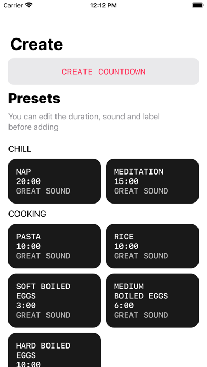207x367 pixels.
Task: Open the Soft Boiled Eggs preset
Action: pyautogui.click(x=54, y=301)
